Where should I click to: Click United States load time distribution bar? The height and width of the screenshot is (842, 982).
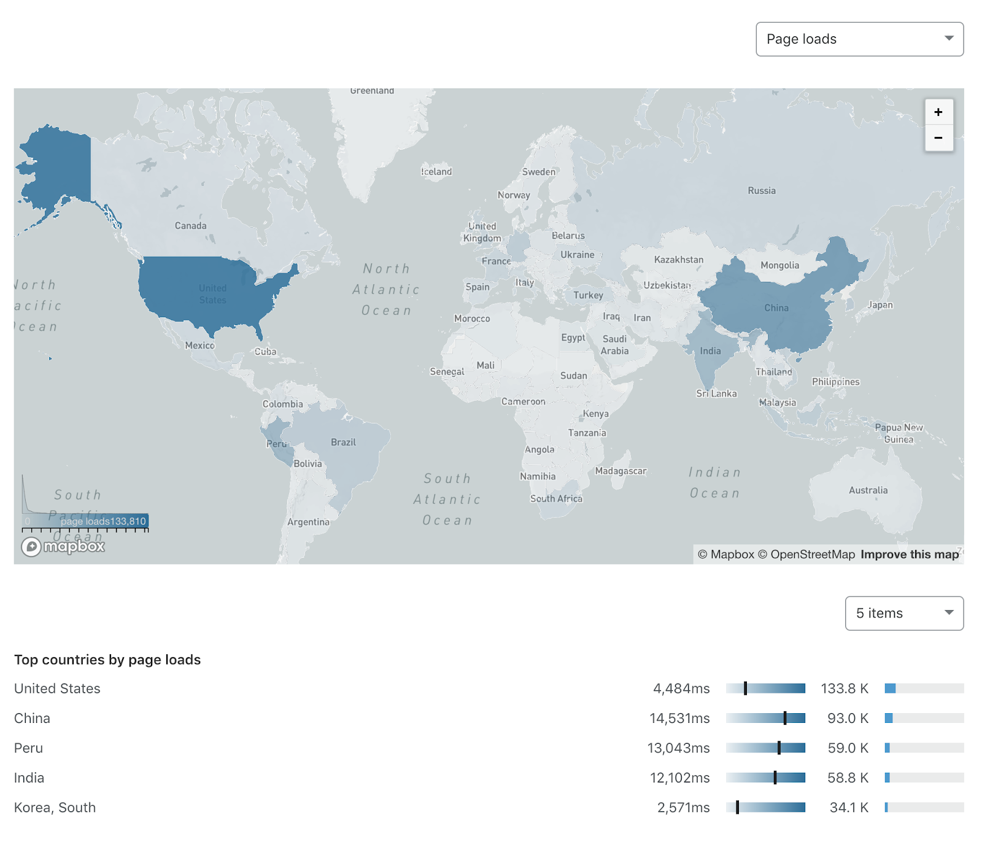pos(765,689)
